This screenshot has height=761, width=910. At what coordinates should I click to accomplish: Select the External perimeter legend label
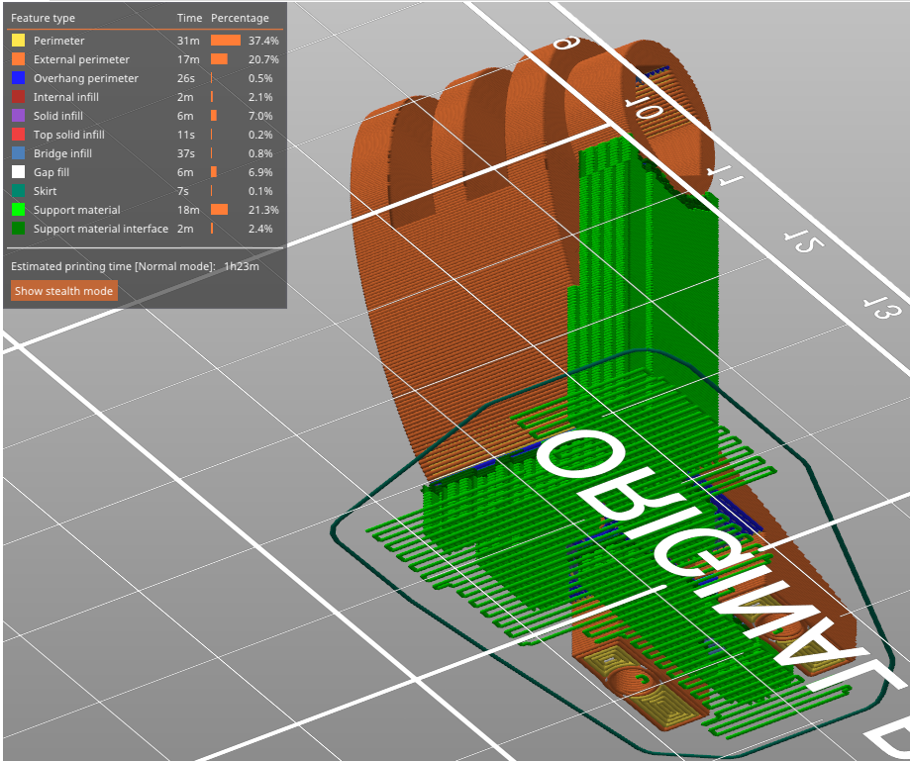(x=81, y=59)
